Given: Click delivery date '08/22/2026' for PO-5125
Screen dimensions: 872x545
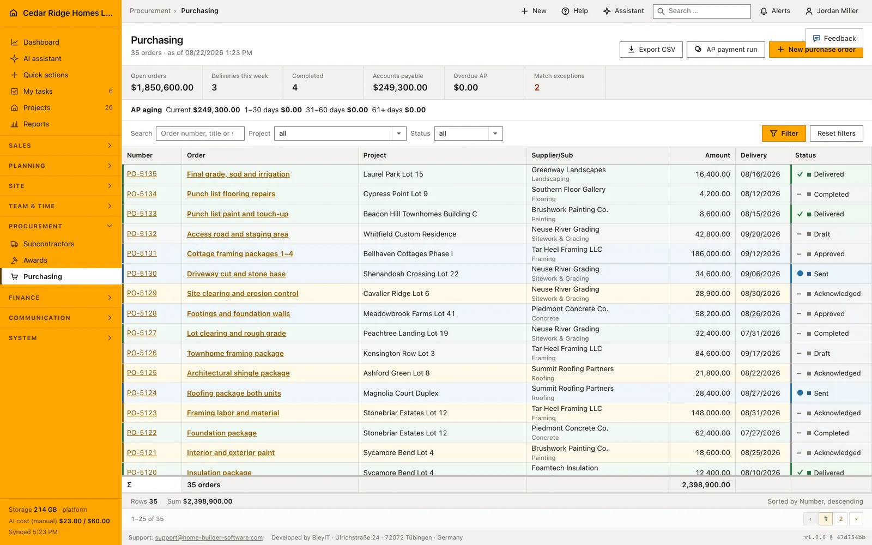Looking at the screenshot, I should 760,373.
